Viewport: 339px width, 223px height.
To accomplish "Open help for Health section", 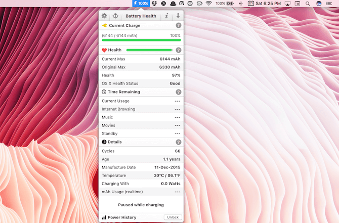I will [179, 50].
